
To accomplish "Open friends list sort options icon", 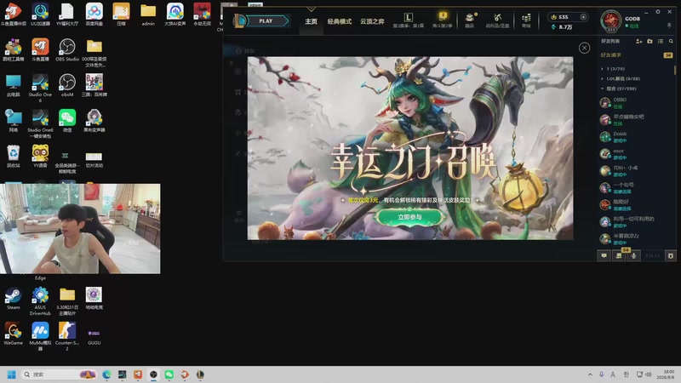I will (661, 41).
